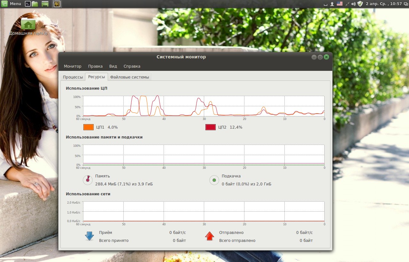Select the Ресурсы tab
409x262 pixels.
pyautogui.click(x=96, y=77)
